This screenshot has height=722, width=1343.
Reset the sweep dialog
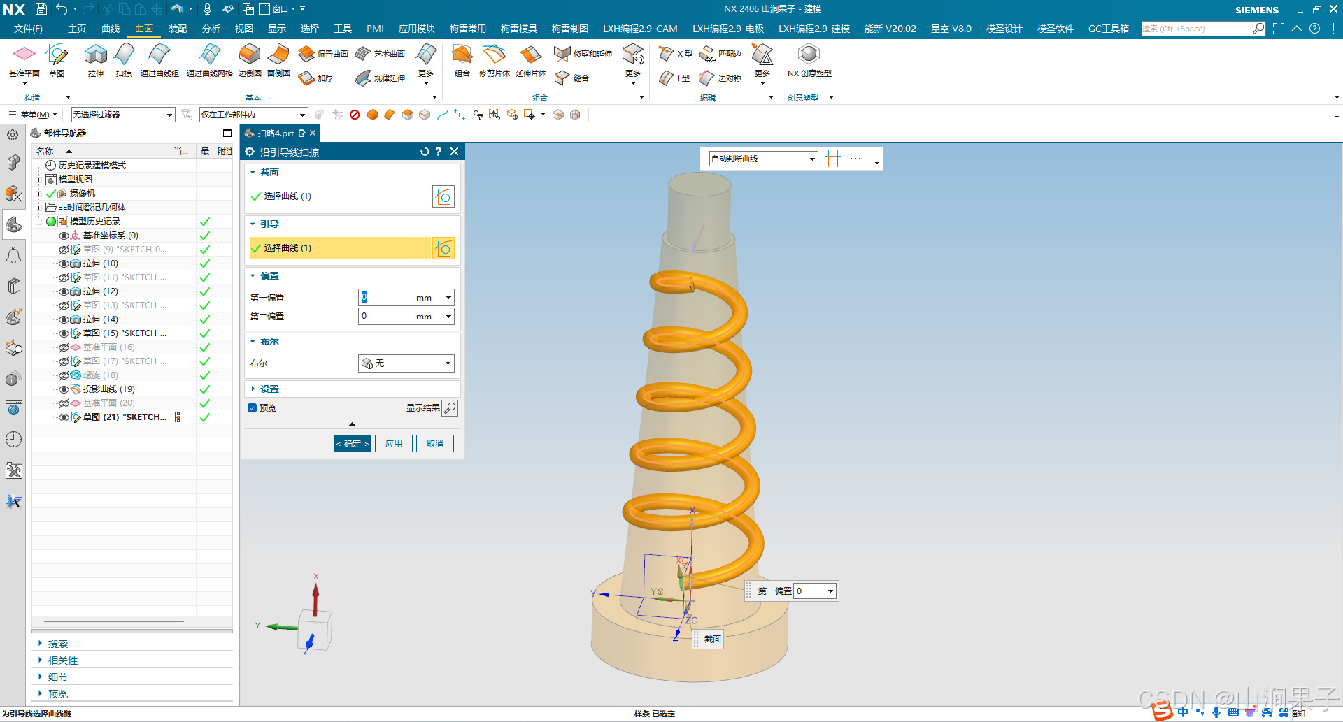[x=425, y=152]
